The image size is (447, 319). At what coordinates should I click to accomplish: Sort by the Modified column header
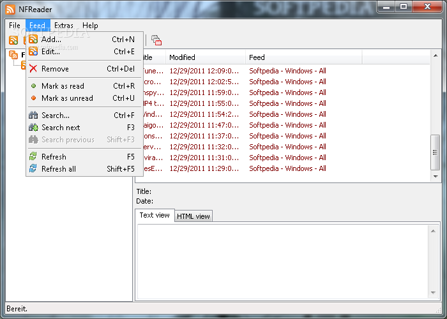[x=206, y=57]
